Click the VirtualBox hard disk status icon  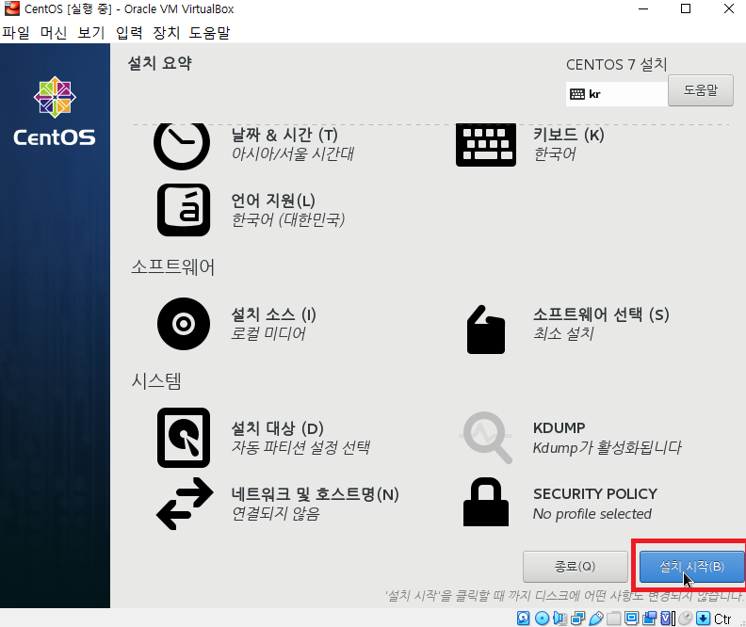pyautogui.click(x=524, y=618)
